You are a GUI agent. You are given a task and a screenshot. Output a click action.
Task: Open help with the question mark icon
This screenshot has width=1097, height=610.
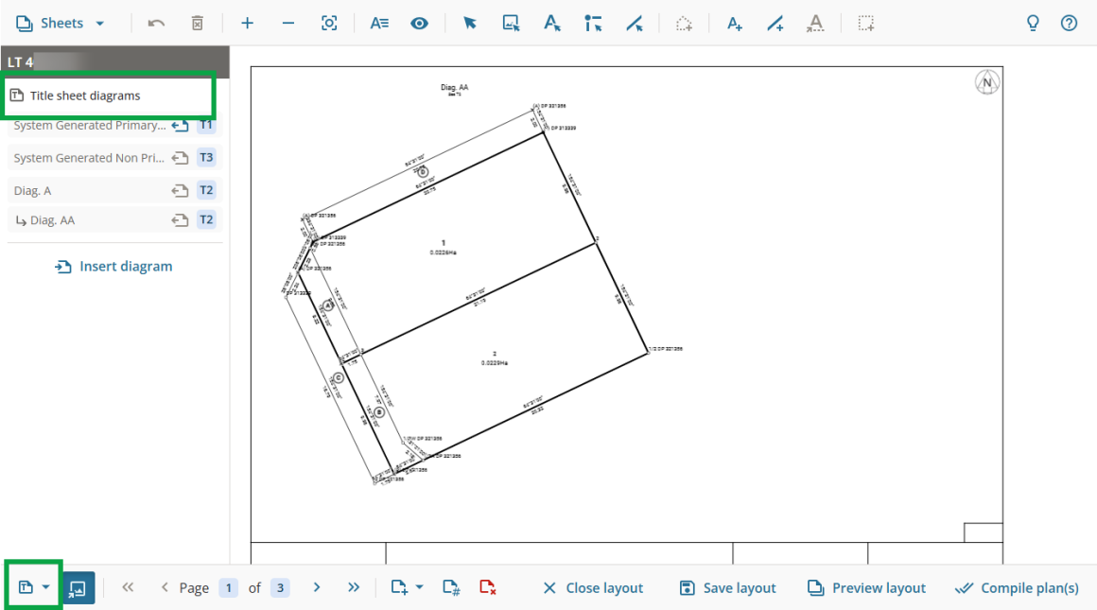[x=1069, y=23]
